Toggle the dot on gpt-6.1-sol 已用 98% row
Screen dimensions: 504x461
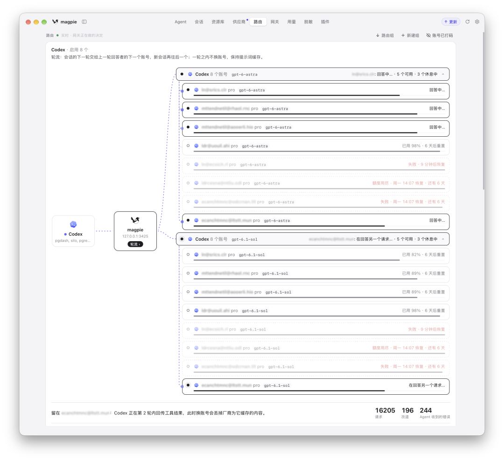188,310
